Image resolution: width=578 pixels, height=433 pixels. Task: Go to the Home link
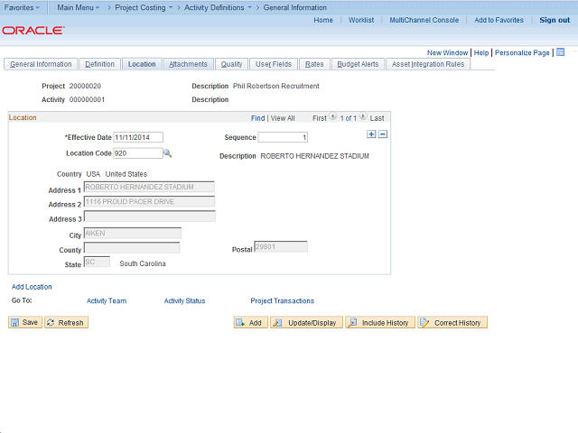pyautogui.click(x=323, y=20)
